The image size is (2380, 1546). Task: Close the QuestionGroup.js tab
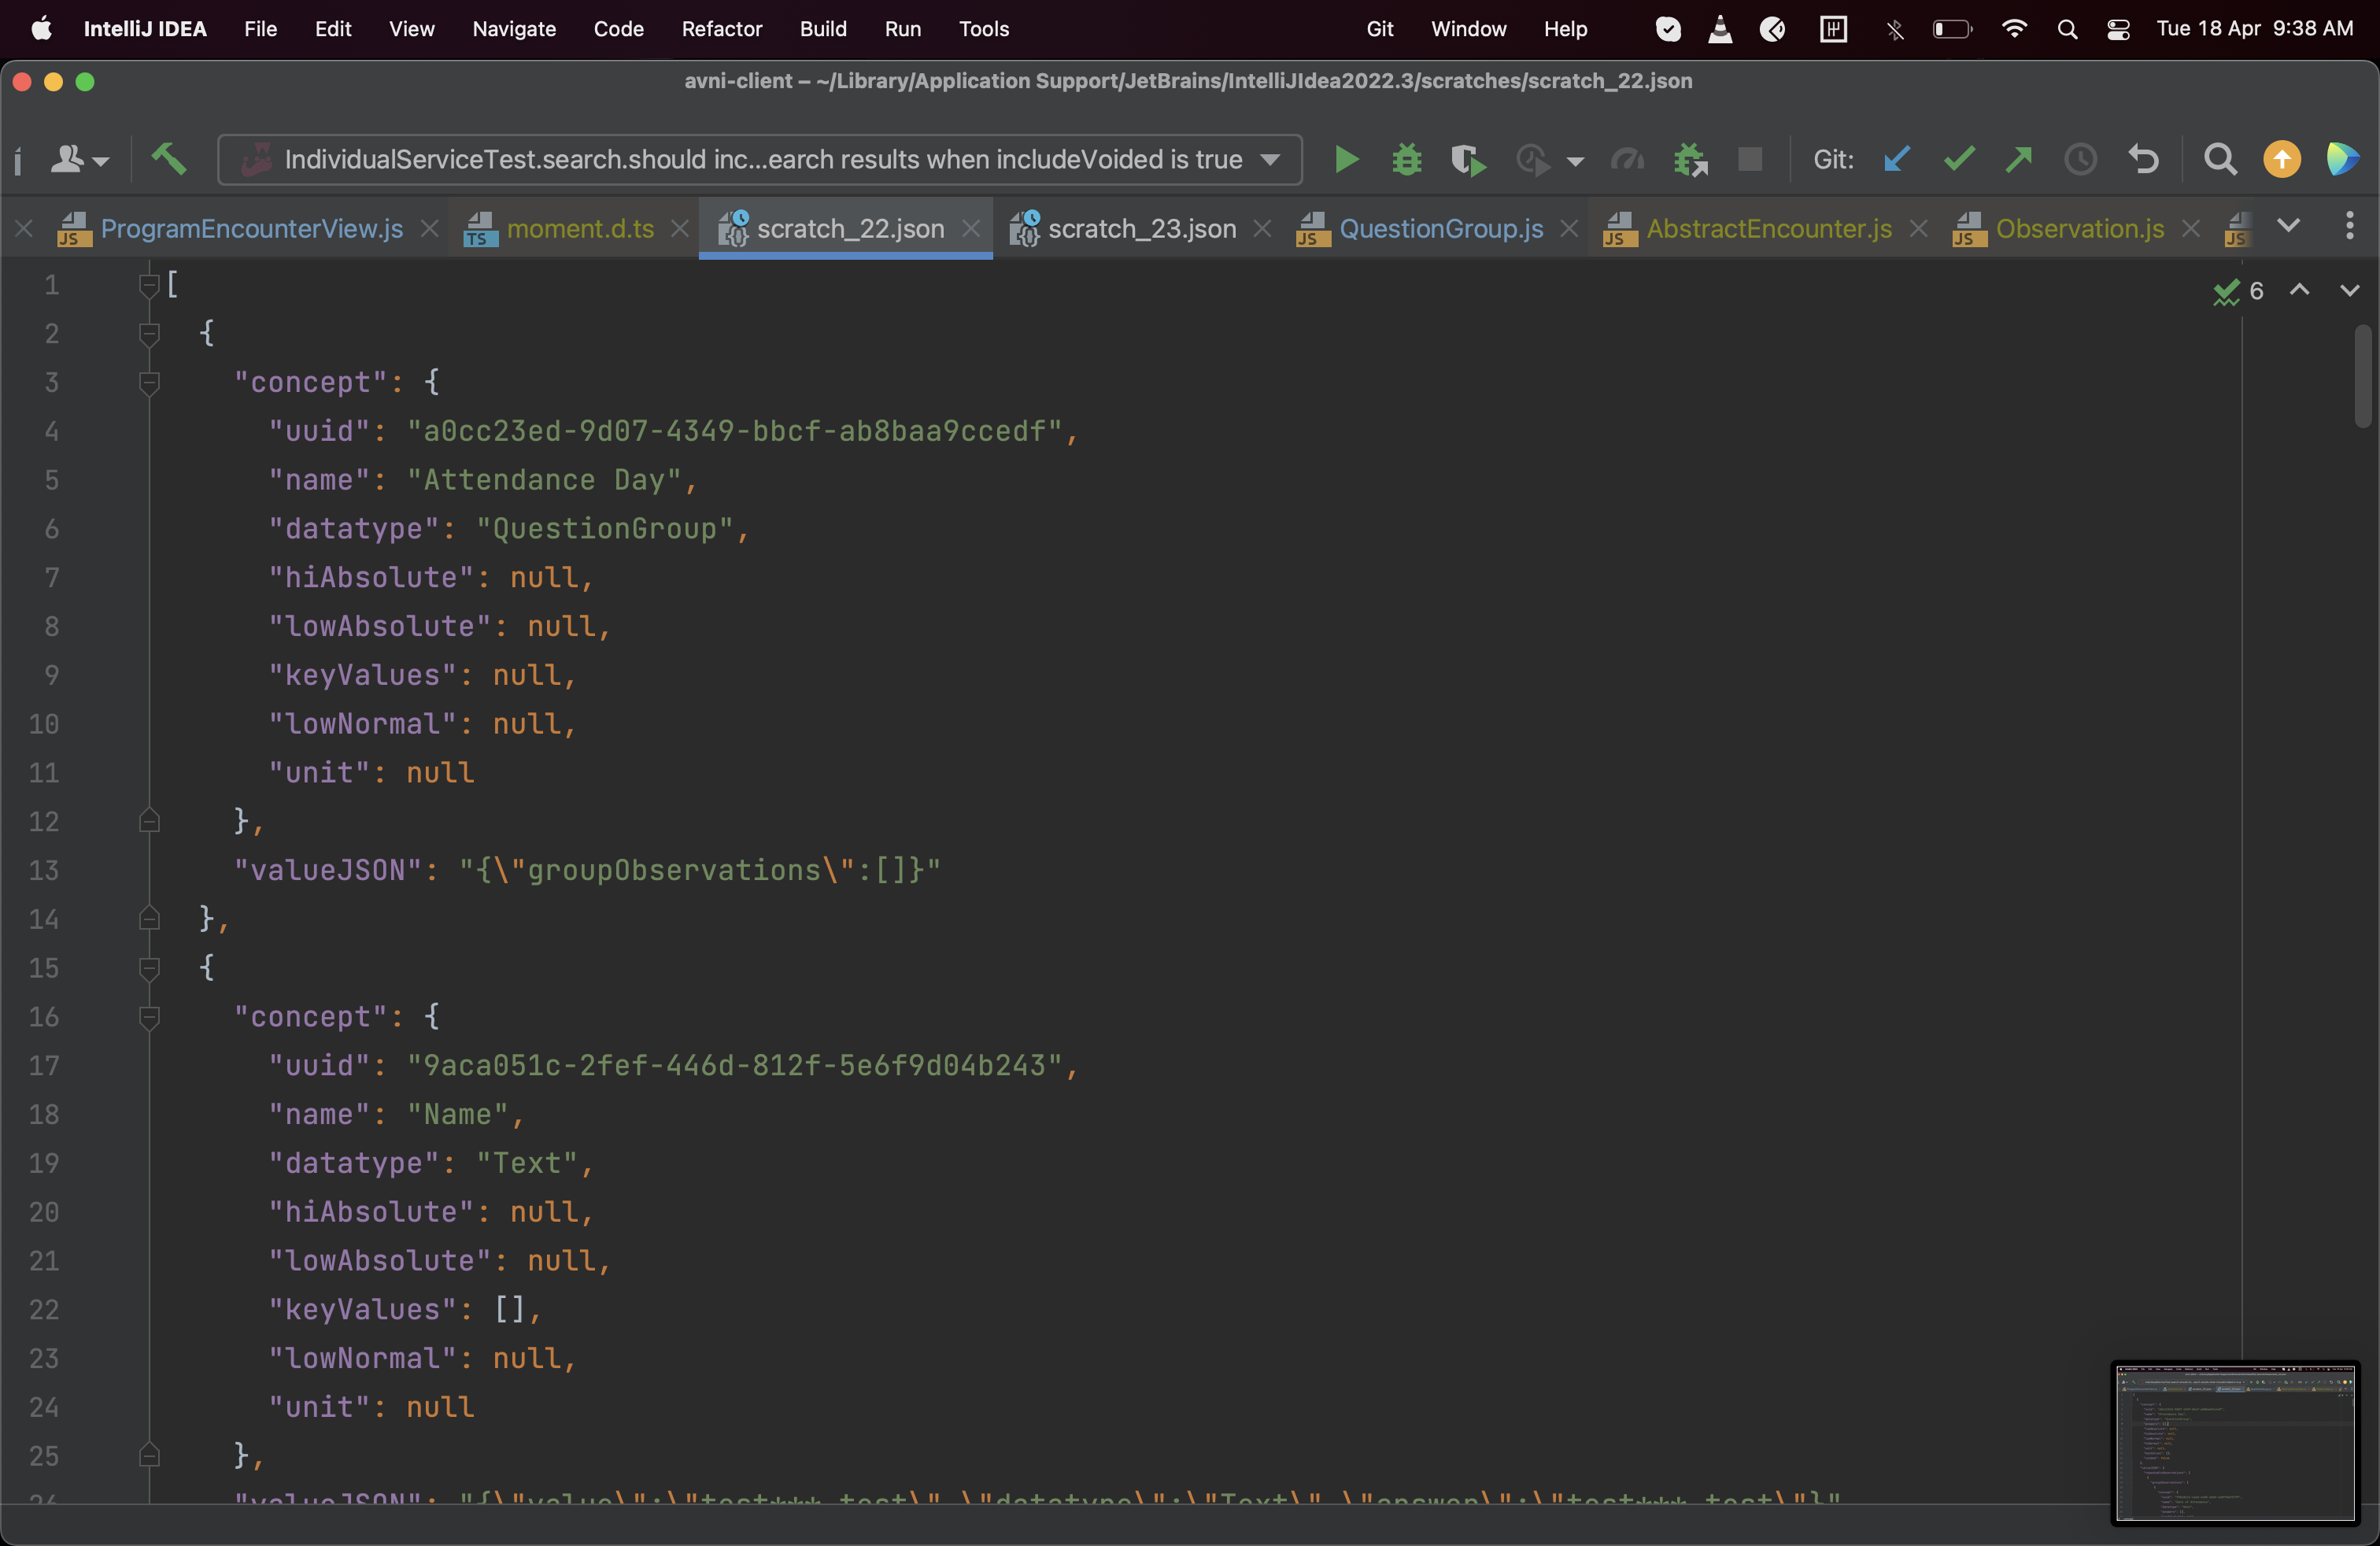pos(1570,229)
